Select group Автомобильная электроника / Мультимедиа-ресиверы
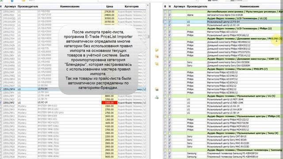The image size is (283, 159). (x=245, y=11)
